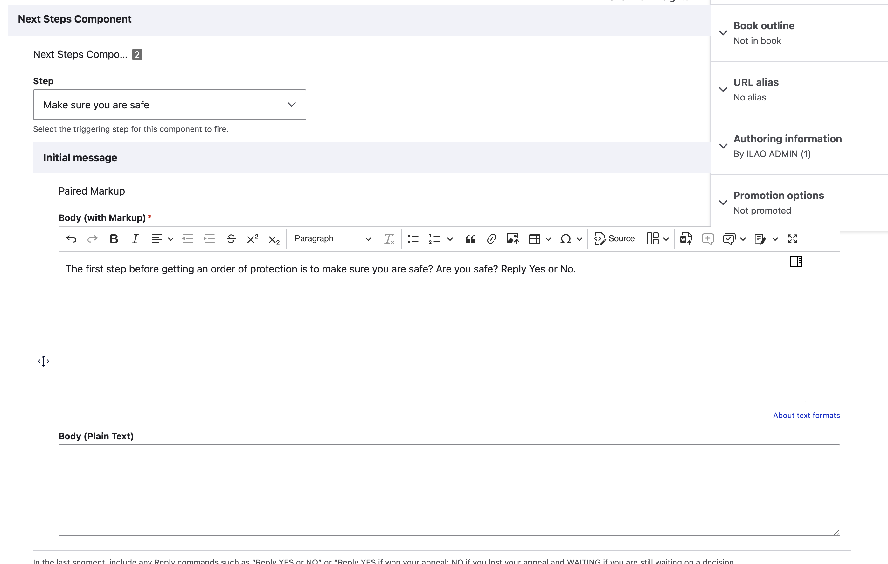Toggle Strikethrough formatting

tap(231, 239)
